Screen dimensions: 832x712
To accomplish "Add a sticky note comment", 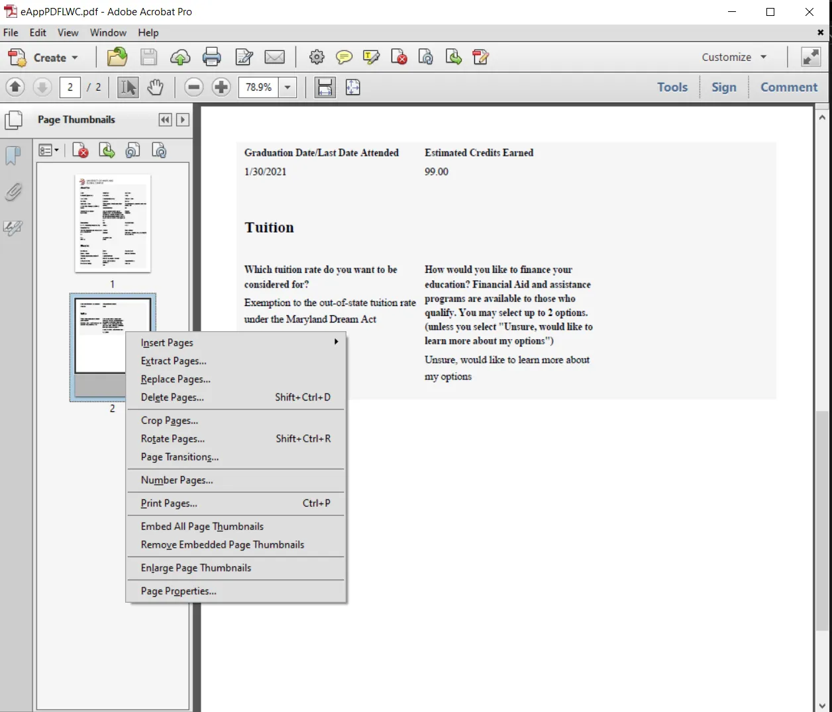I will [x=344, y=58].
